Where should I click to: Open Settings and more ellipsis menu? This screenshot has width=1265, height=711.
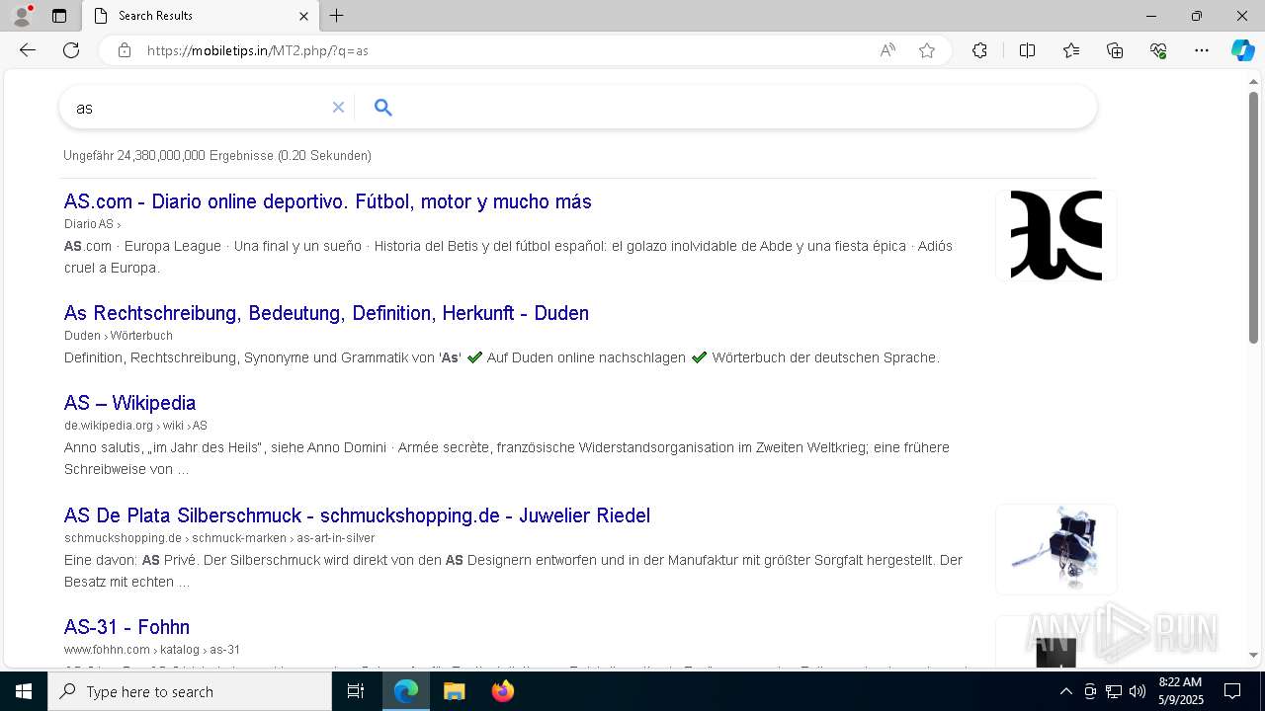pyautogui.click(x=1202, y=50)
